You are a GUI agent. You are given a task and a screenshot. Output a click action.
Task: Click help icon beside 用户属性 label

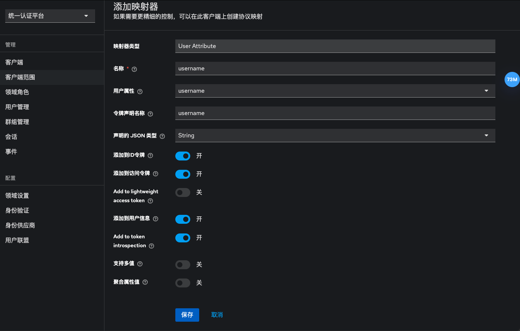(140, 92)
